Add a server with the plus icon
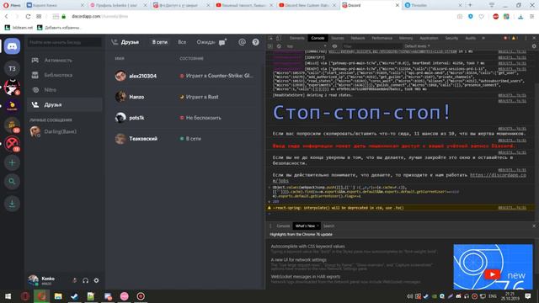 [12, 162]
